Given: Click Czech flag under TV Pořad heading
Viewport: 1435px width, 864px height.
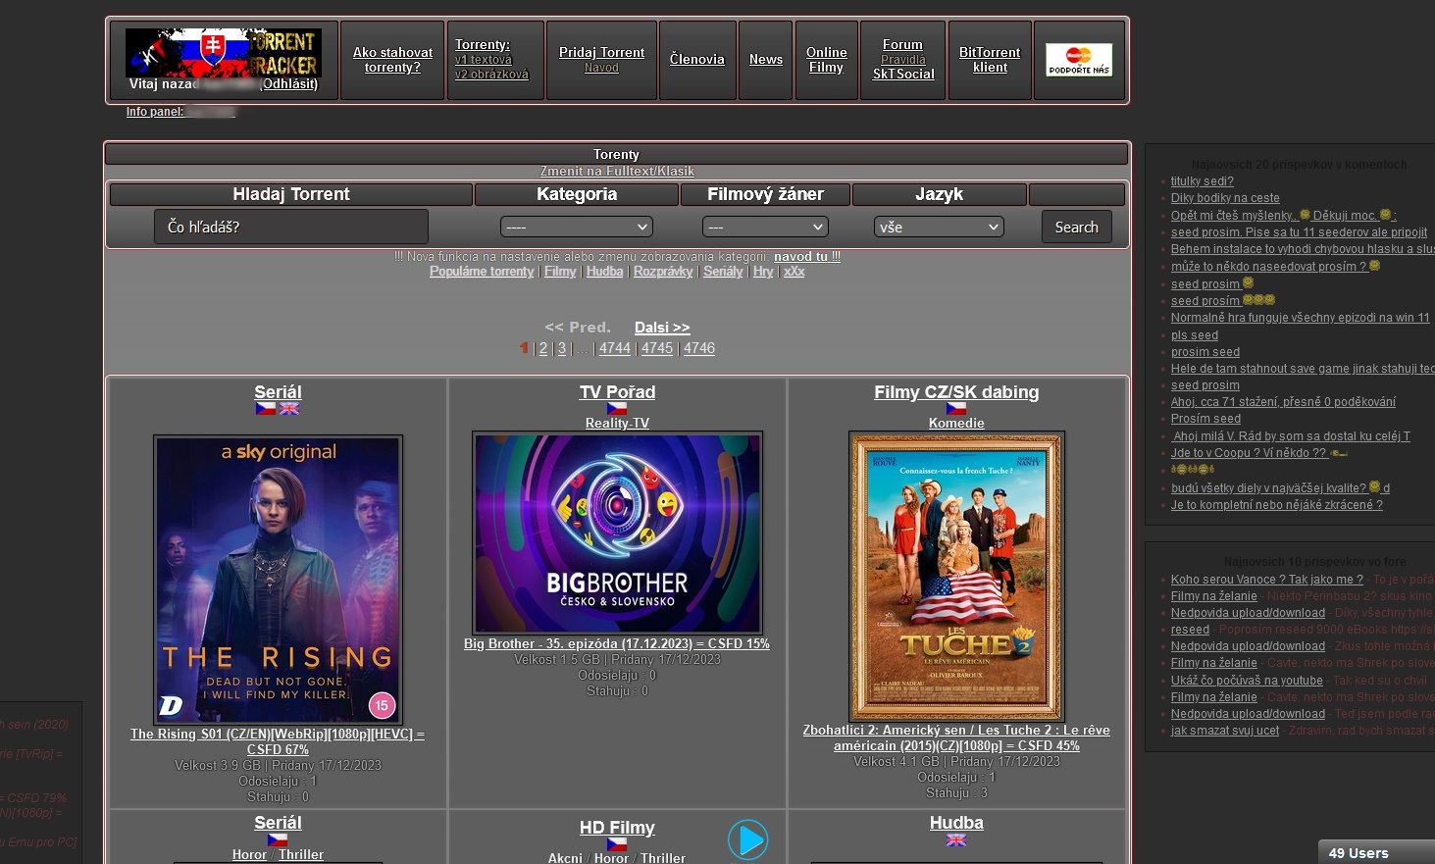Looking at the screenshot, I should point(617,409).
